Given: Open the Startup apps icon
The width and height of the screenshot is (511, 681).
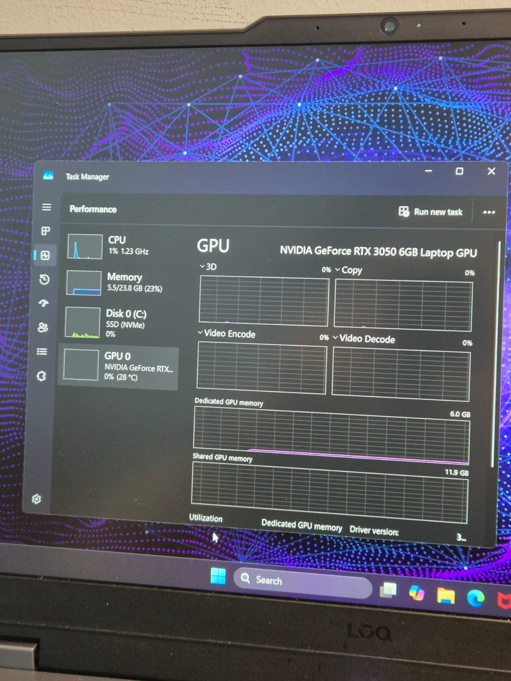Looking at the screenshot, I should point(43,303).
